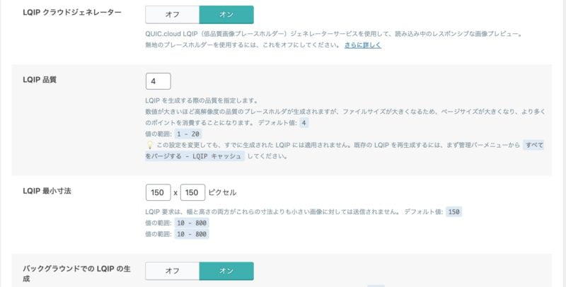Viewport: 566px width, 287px height.
Task: Disable バックグラウンドでの LQIP の生成 with オフ
Action: click(172, 271)
